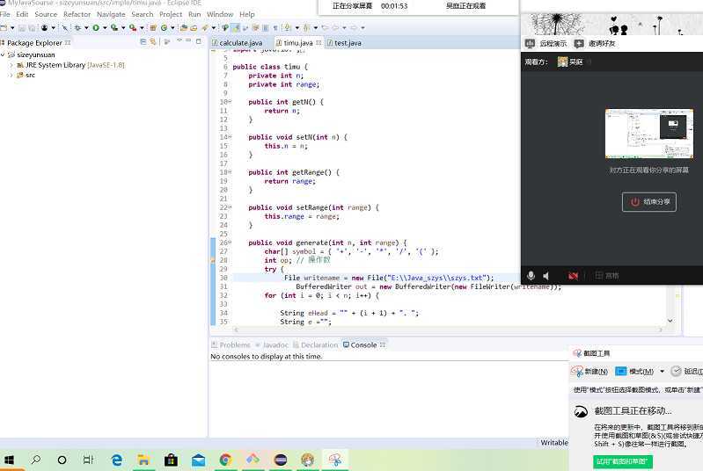
Task: Open the Run As dropdown arrow
Action: click(105, 28)
